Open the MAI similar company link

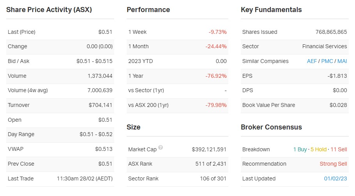[x=342, y=61]
